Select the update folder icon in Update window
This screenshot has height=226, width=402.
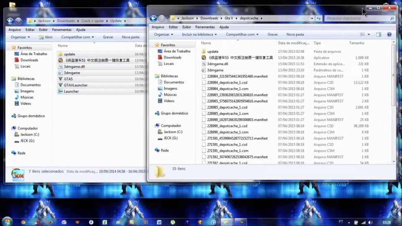coord(61,54)
